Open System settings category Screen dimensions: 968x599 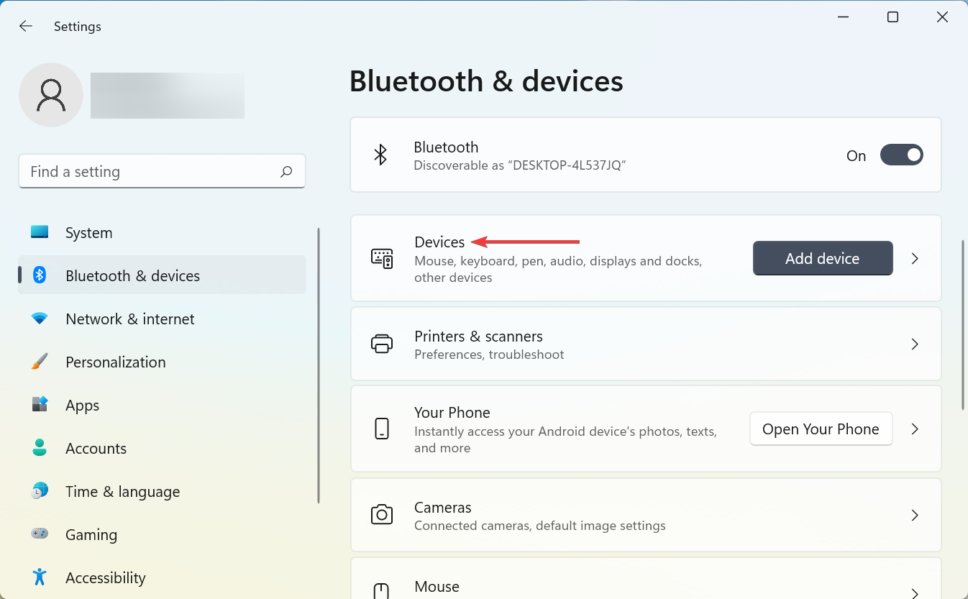(163, 232)
